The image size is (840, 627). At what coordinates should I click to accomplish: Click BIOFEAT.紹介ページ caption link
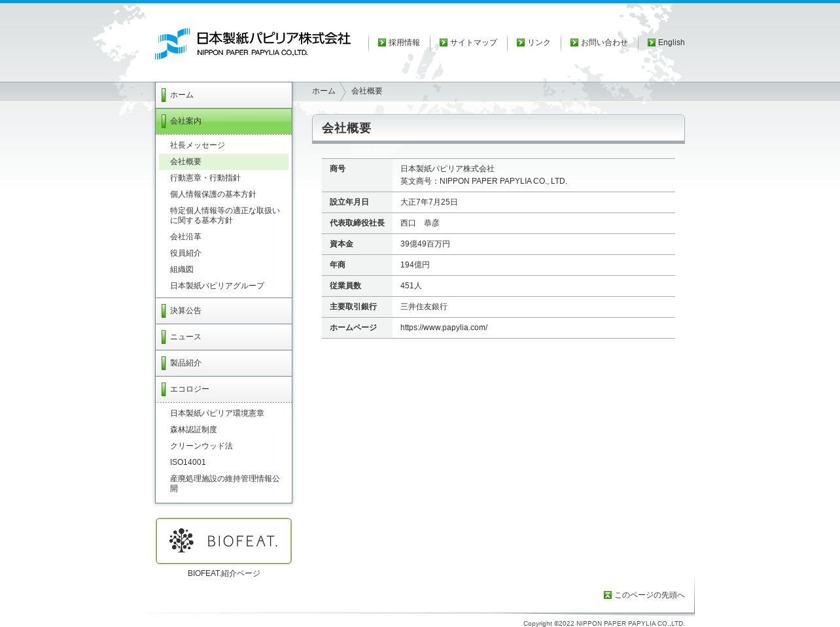(224, 573)
